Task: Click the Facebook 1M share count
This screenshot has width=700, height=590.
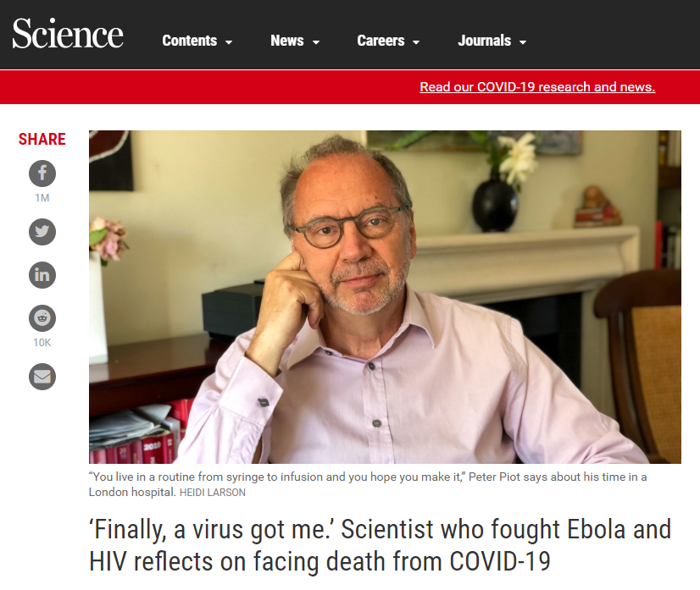Action: [x=42, y=198]
